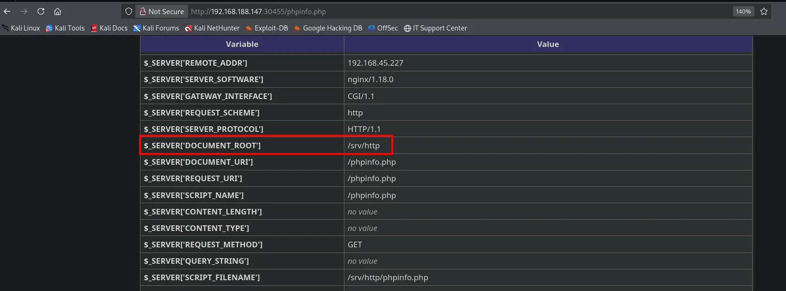Select the $_SERVER['SERVER_SOFTWARE'] variable cell
The height and width of the screenshot is (291, 786).
click(242, 79)
